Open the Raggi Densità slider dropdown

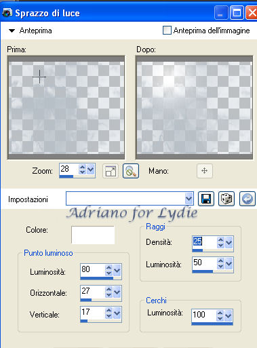pyautogui.click(x=229, y=243)
